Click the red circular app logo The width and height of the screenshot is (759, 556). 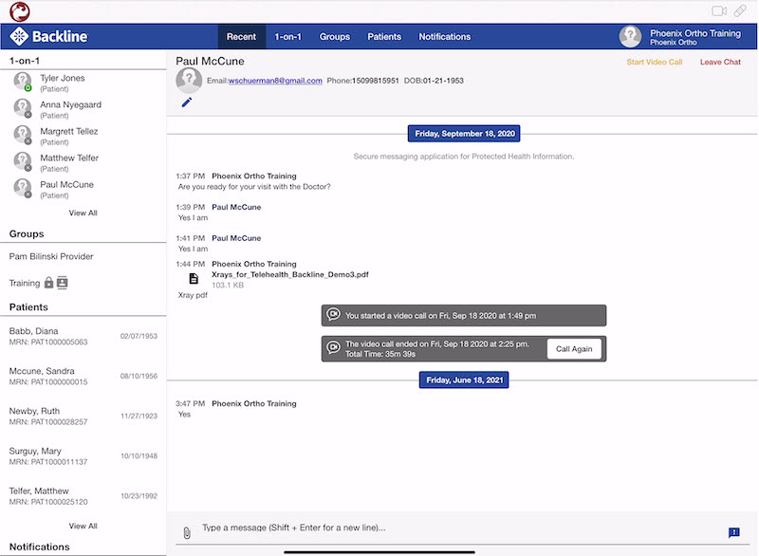click(20, 11)
